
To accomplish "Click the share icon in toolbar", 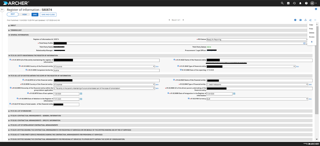I will click(310, 20).
